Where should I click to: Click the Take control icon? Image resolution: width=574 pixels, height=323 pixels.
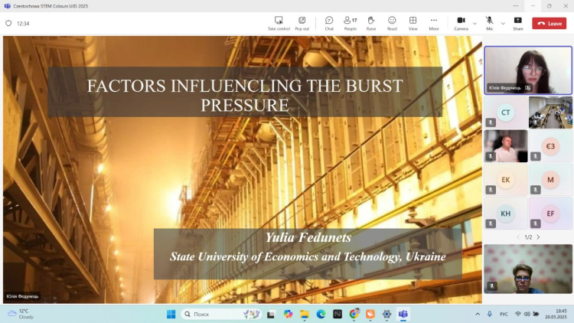pos(279,21)
